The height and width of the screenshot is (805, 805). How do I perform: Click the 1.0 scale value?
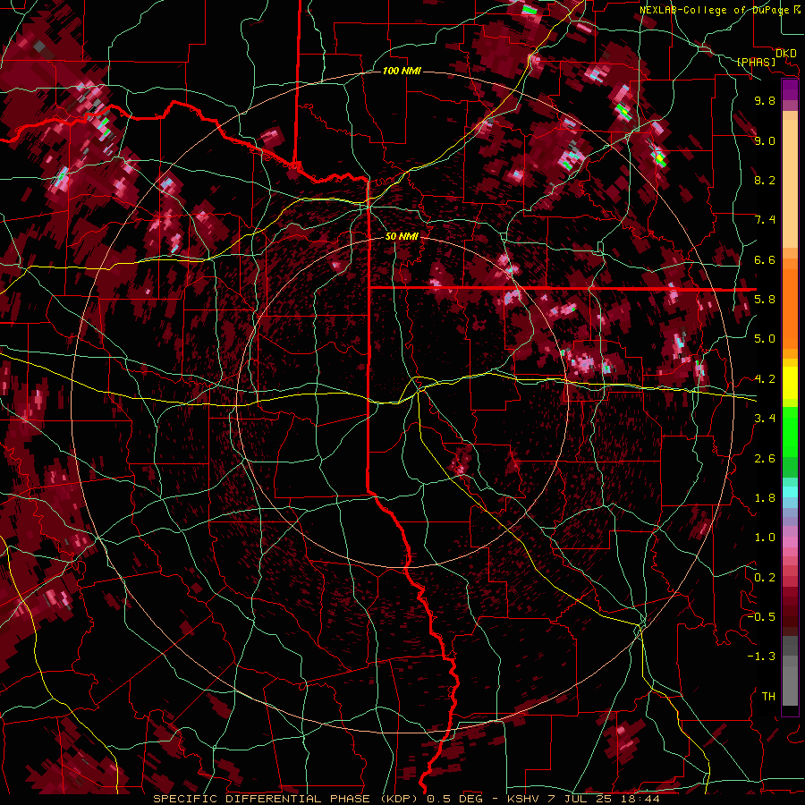[765, 538]
